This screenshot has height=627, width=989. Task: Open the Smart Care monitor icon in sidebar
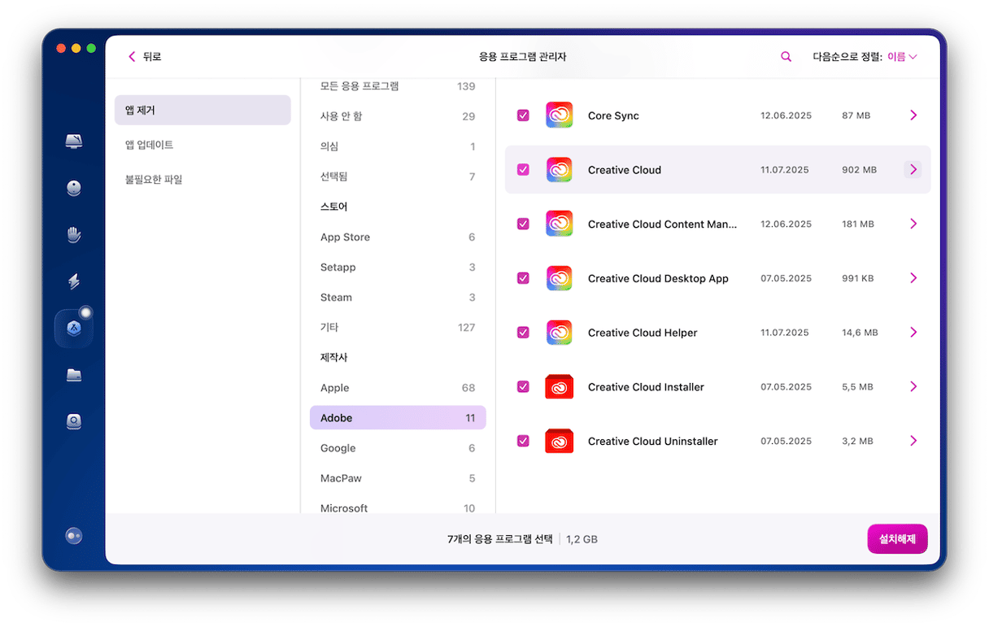74,142
